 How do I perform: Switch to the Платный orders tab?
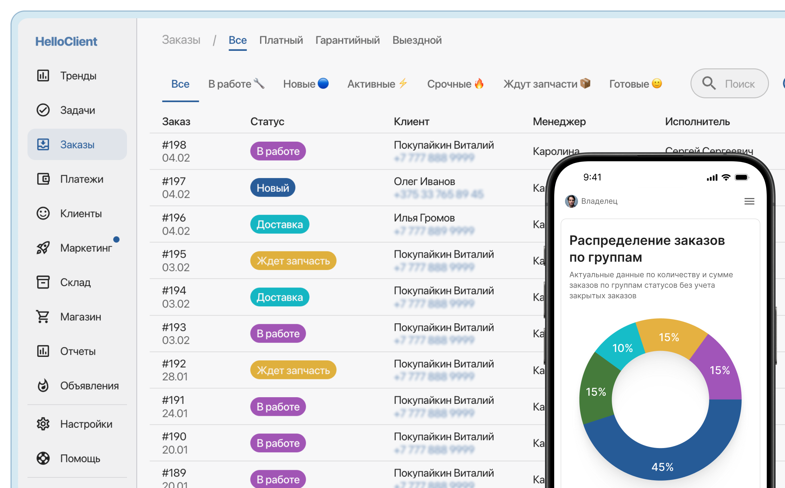pos(281,40)
